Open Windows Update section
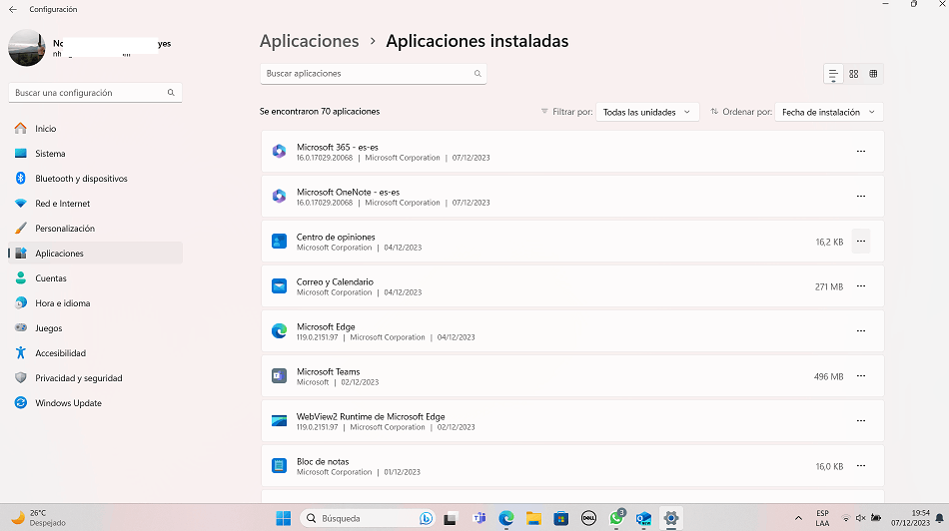 [95, 403]
